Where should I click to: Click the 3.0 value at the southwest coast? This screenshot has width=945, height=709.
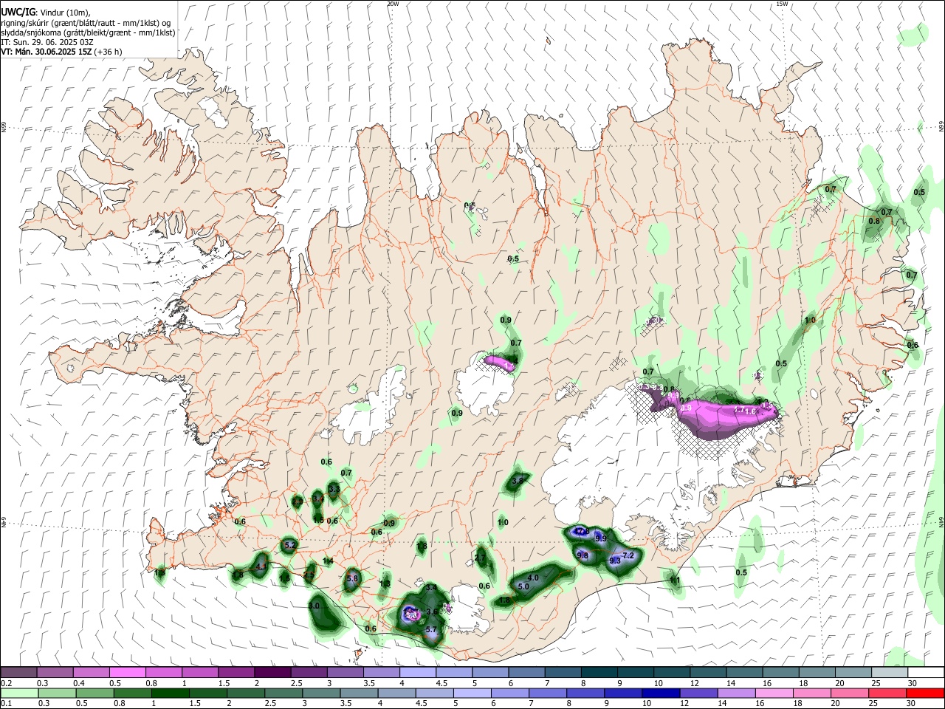pyautogui.click(x=315, y=606)
